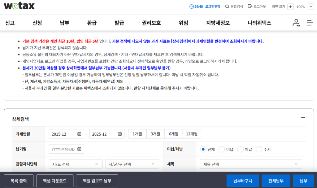Select the 체납 radio button
This screenshot has height=188, width=317.
click(x=240, y=149)
